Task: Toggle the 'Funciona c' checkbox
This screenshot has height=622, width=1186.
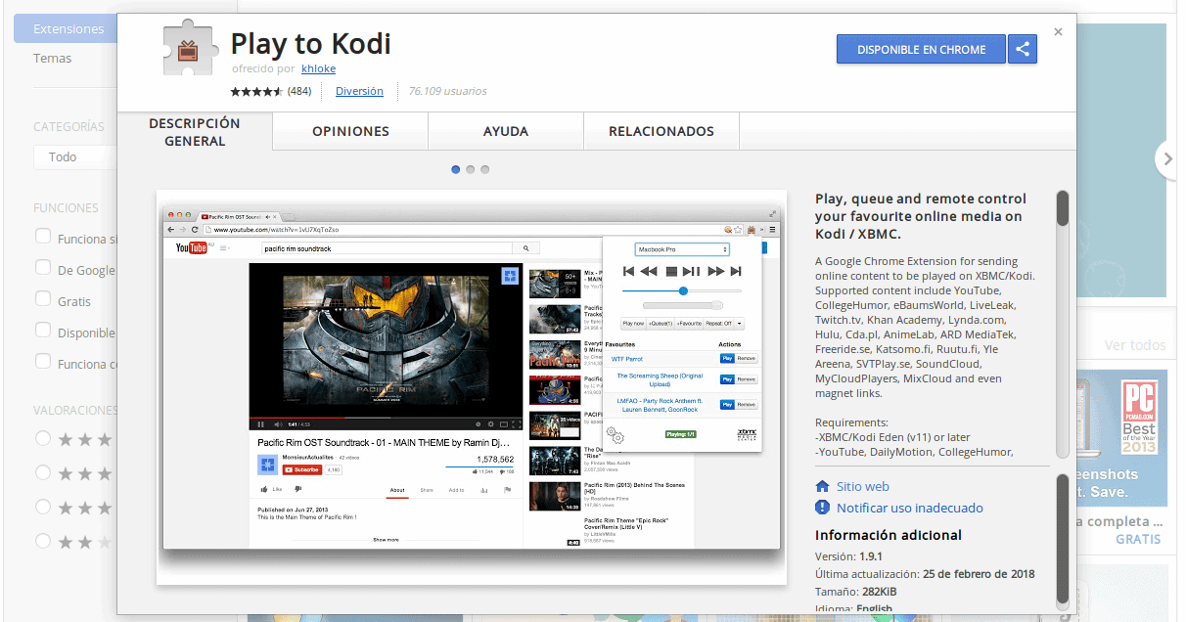Action: point(43,362)
